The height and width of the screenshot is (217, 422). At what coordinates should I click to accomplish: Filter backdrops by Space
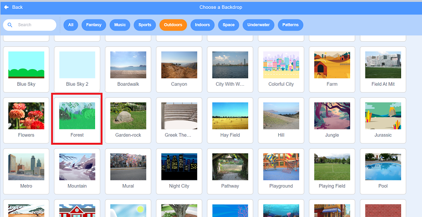(229, 25)
